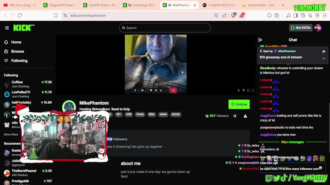Toggle theater mode on the player
Screen dimensions: 330x185
[248, 90]
